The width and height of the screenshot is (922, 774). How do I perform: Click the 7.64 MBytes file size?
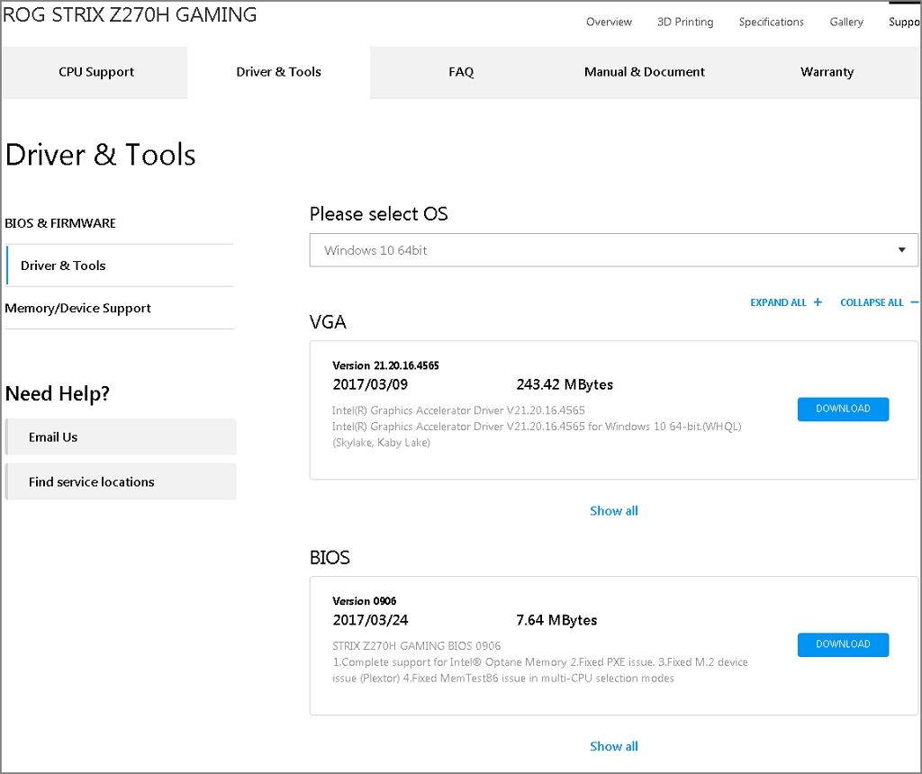(x=556, y=621)
